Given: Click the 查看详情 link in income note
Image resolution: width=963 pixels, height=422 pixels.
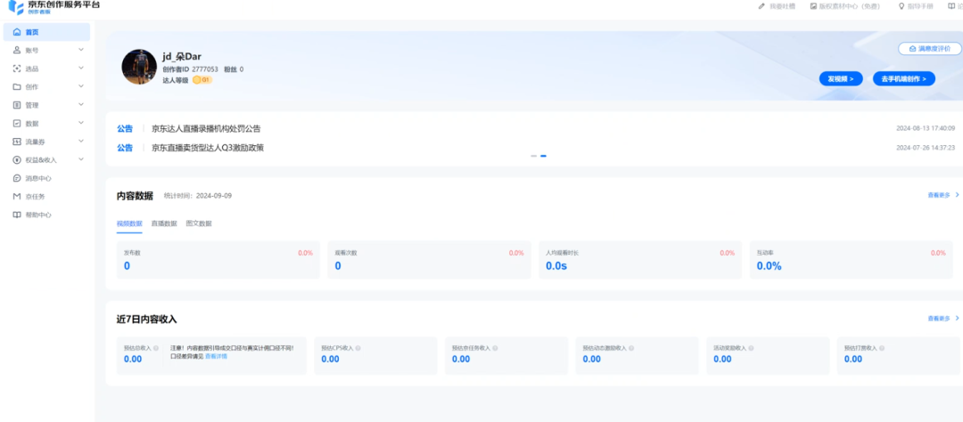Looking at the screenshot, I should (x=216, y=356).
